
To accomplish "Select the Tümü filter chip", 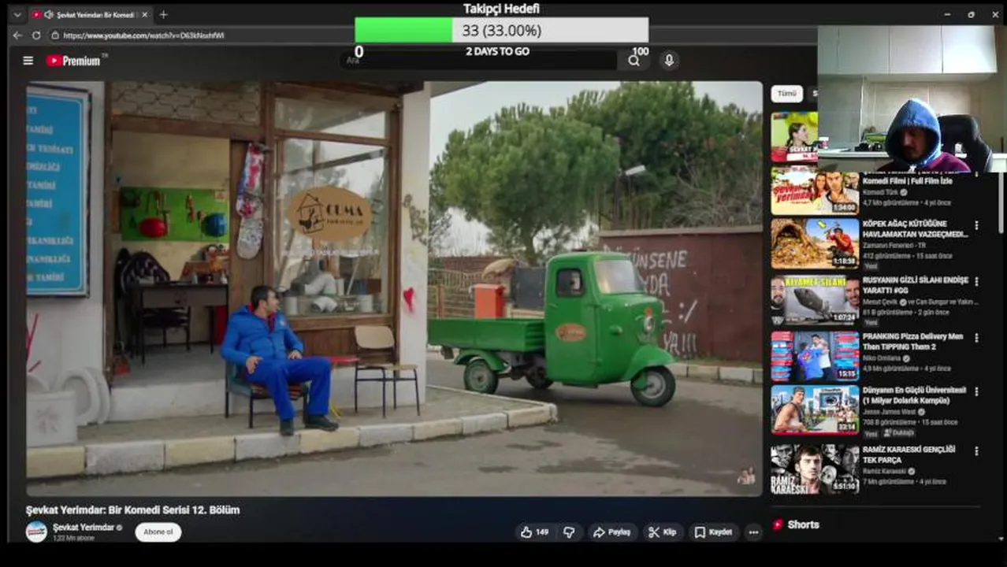I will [786, 93].
